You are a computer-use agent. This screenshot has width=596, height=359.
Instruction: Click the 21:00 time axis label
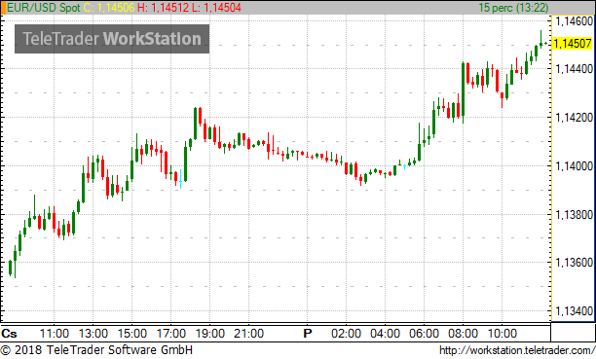[x=248, y=334]
